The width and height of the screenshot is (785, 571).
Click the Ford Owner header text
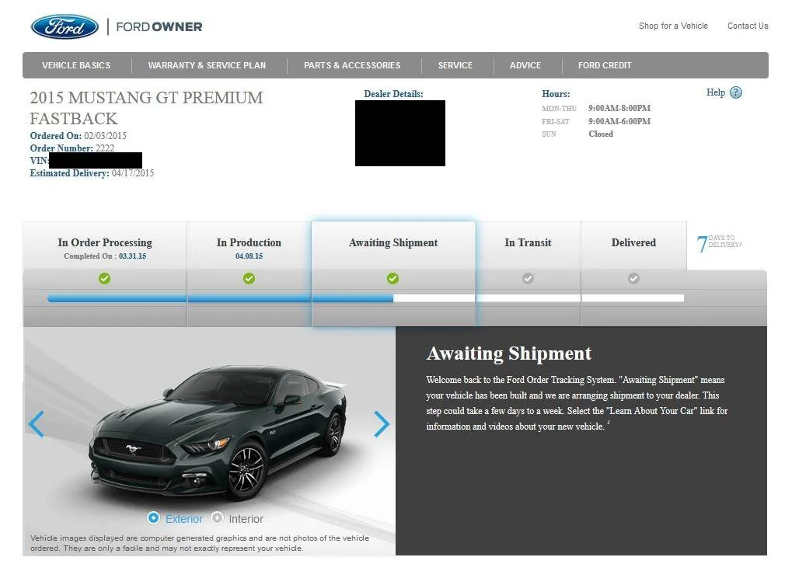click(159, 26)
